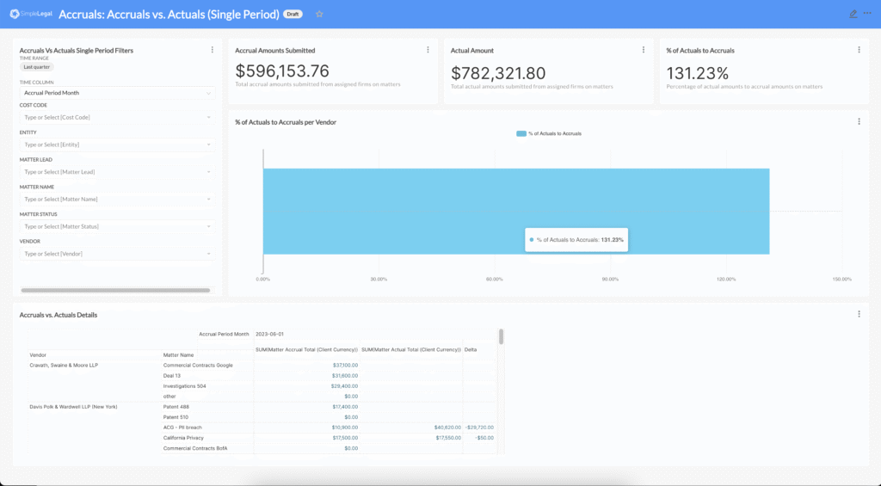The height and width of the screenshot is (486, 881).
Task: Click the edit dashboard pencil icon
Action: coord(853,14)
